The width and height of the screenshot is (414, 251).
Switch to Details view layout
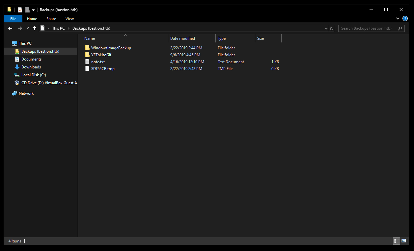click(396, 241)
